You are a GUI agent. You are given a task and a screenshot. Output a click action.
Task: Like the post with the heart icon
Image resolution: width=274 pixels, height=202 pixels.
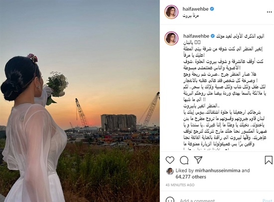coord(170,160)
